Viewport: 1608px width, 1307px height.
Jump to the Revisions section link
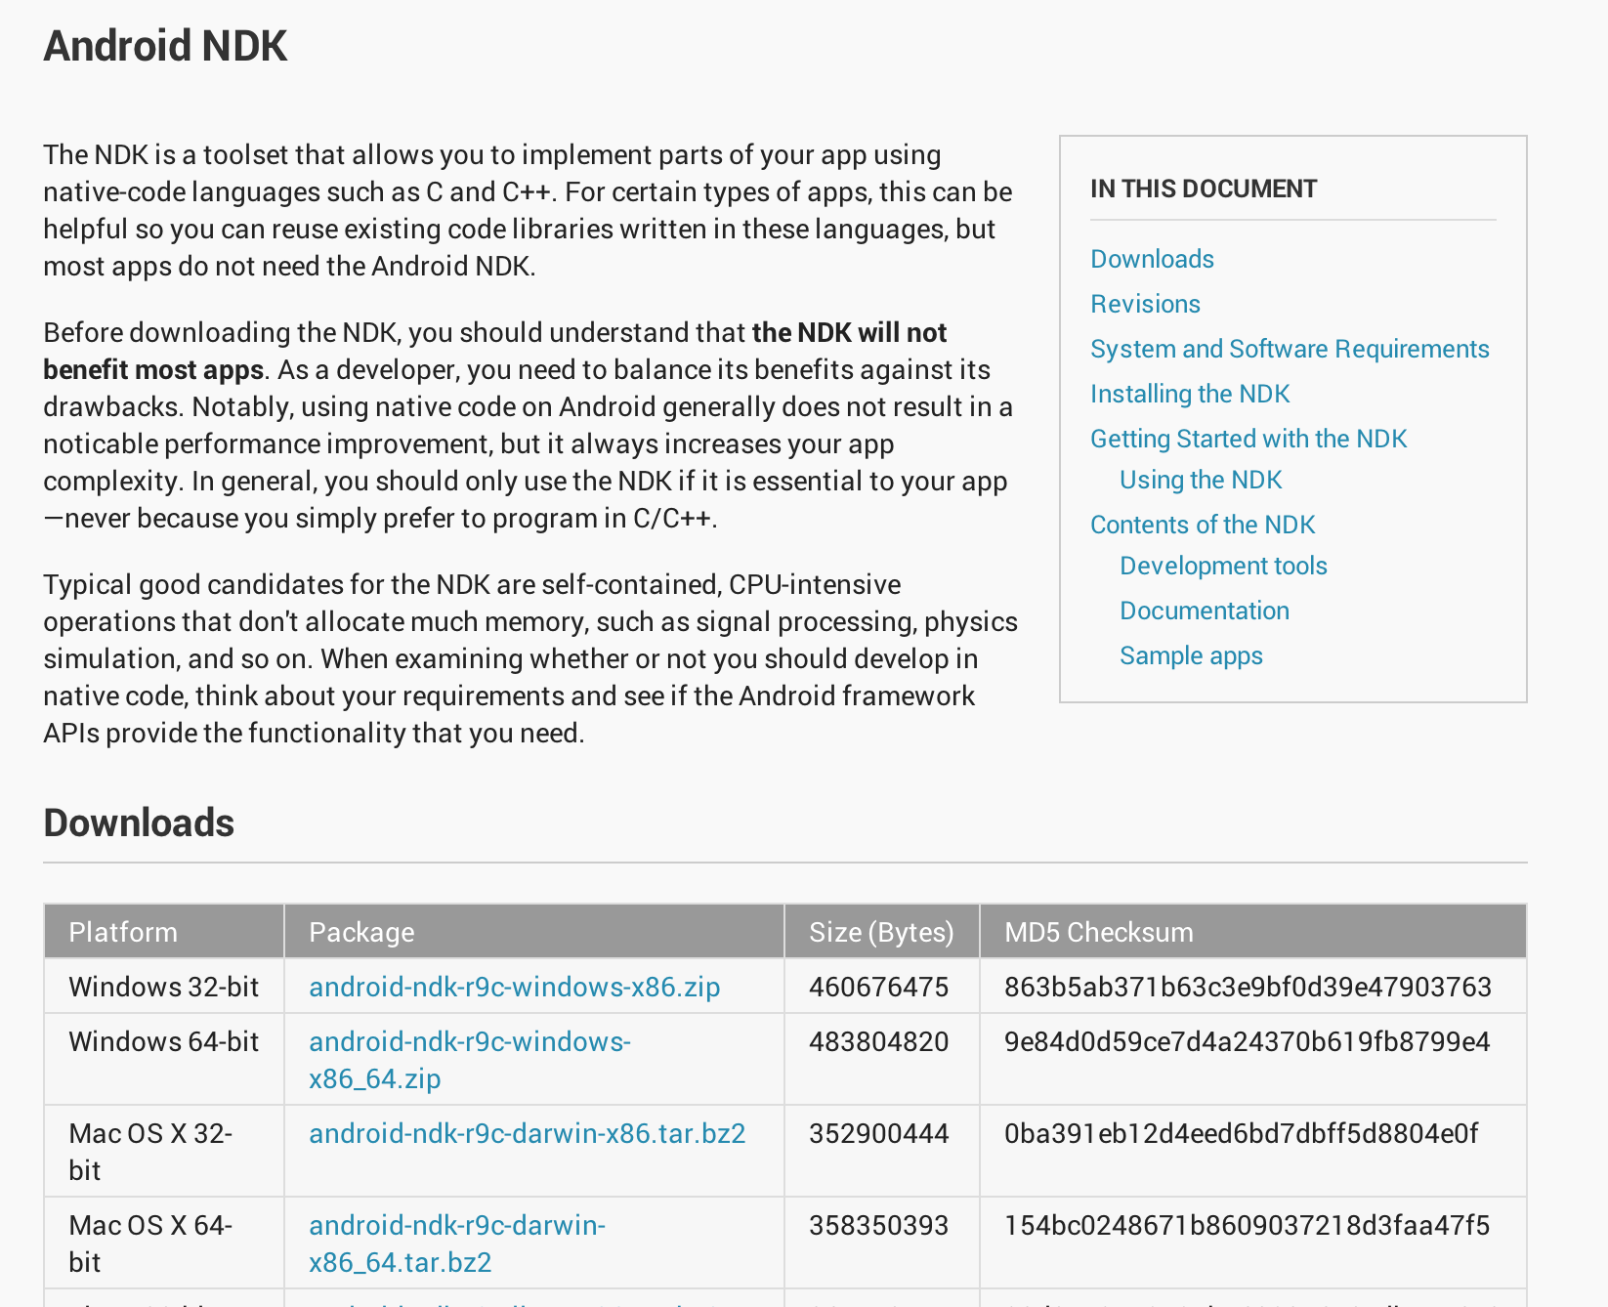tap(1145, 304)
